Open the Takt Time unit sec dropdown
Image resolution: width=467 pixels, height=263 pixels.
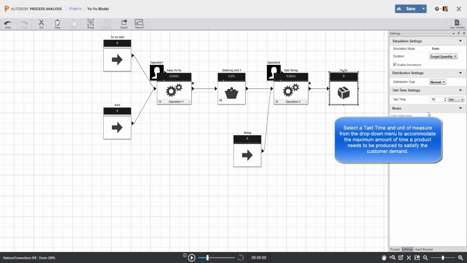[x=456, y=99]
